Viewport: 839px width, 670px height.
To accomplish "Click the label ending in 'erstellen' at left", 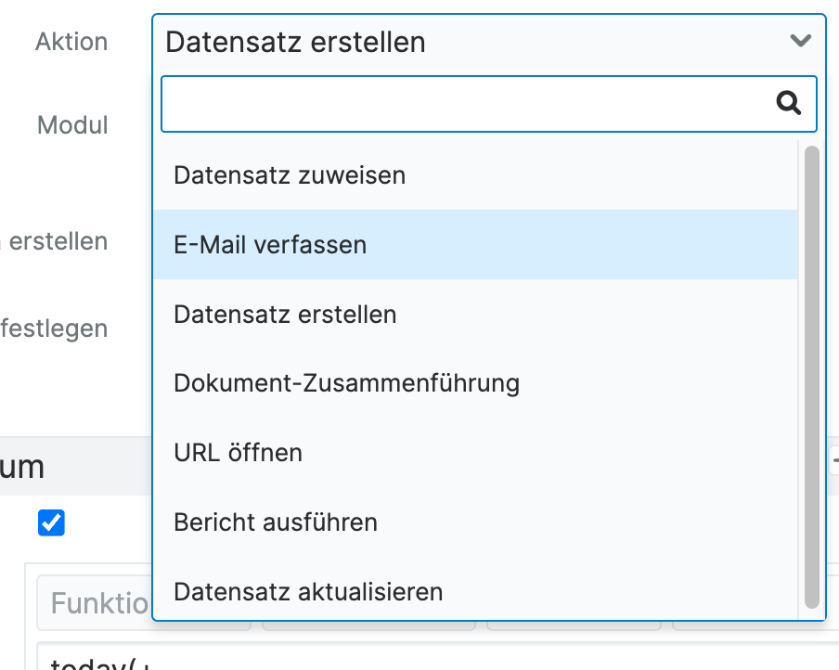I will (x=56, y=241).
